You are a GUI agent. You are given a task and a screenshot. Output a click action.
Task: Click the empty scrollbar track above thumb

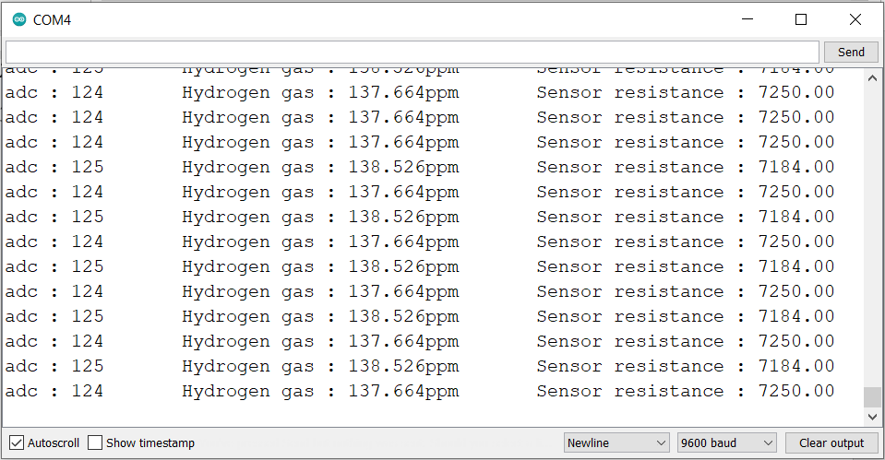coord(872,230)
